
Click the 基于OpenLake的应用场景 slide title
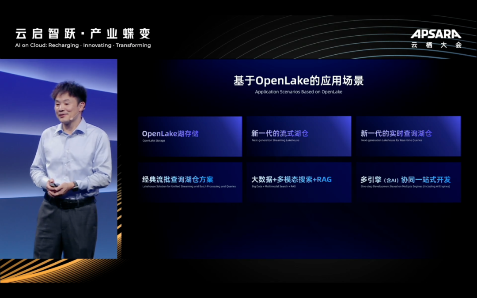pyautogui.click(x=299, y=81)
